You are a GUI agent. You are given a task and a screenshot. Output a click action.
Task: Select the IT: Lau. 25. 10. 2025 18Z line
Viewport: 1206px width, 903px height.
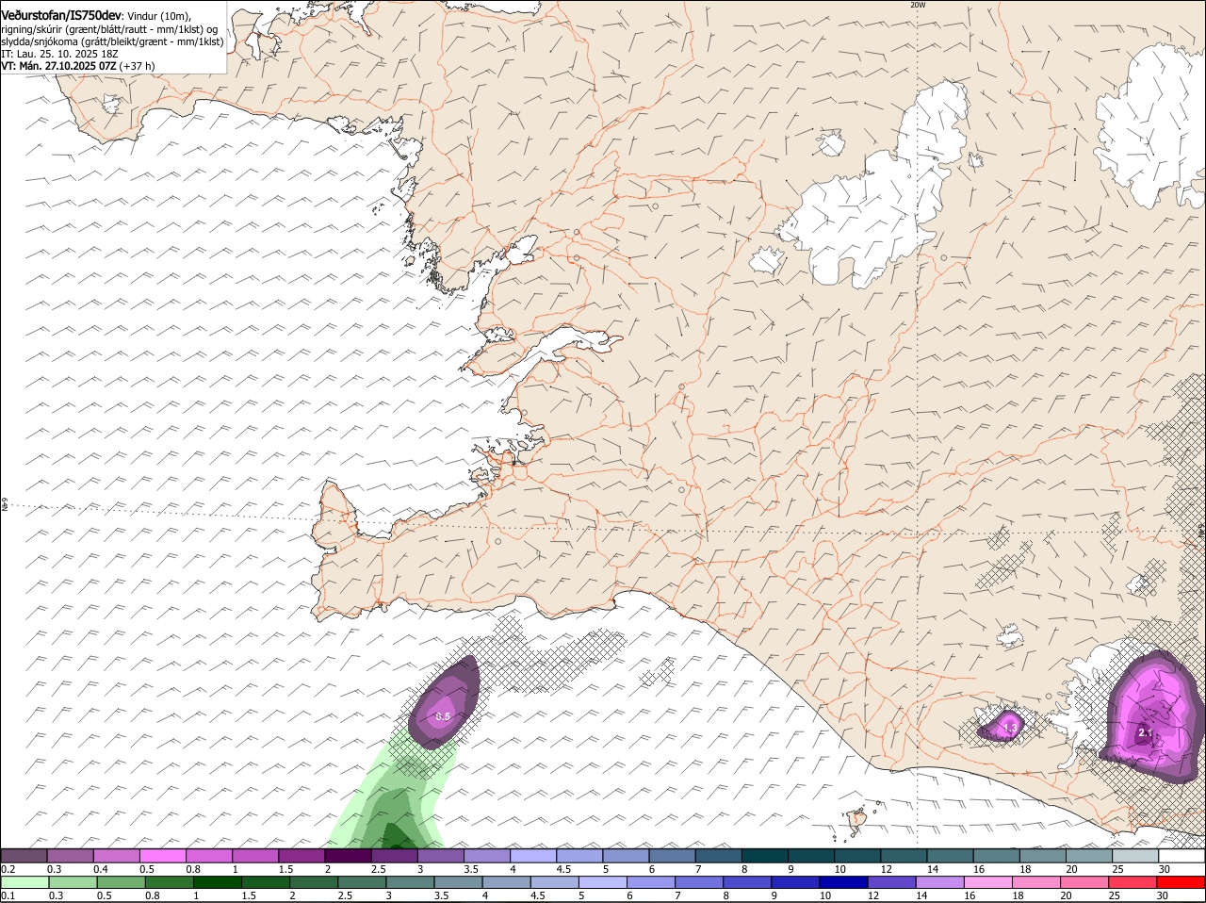tap(59, 54)
